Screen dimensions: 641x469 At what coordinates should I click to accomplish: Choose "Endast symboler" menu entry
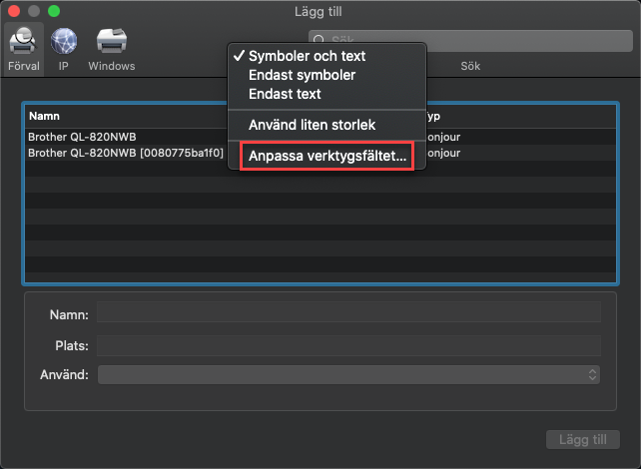tap(302, 75)
